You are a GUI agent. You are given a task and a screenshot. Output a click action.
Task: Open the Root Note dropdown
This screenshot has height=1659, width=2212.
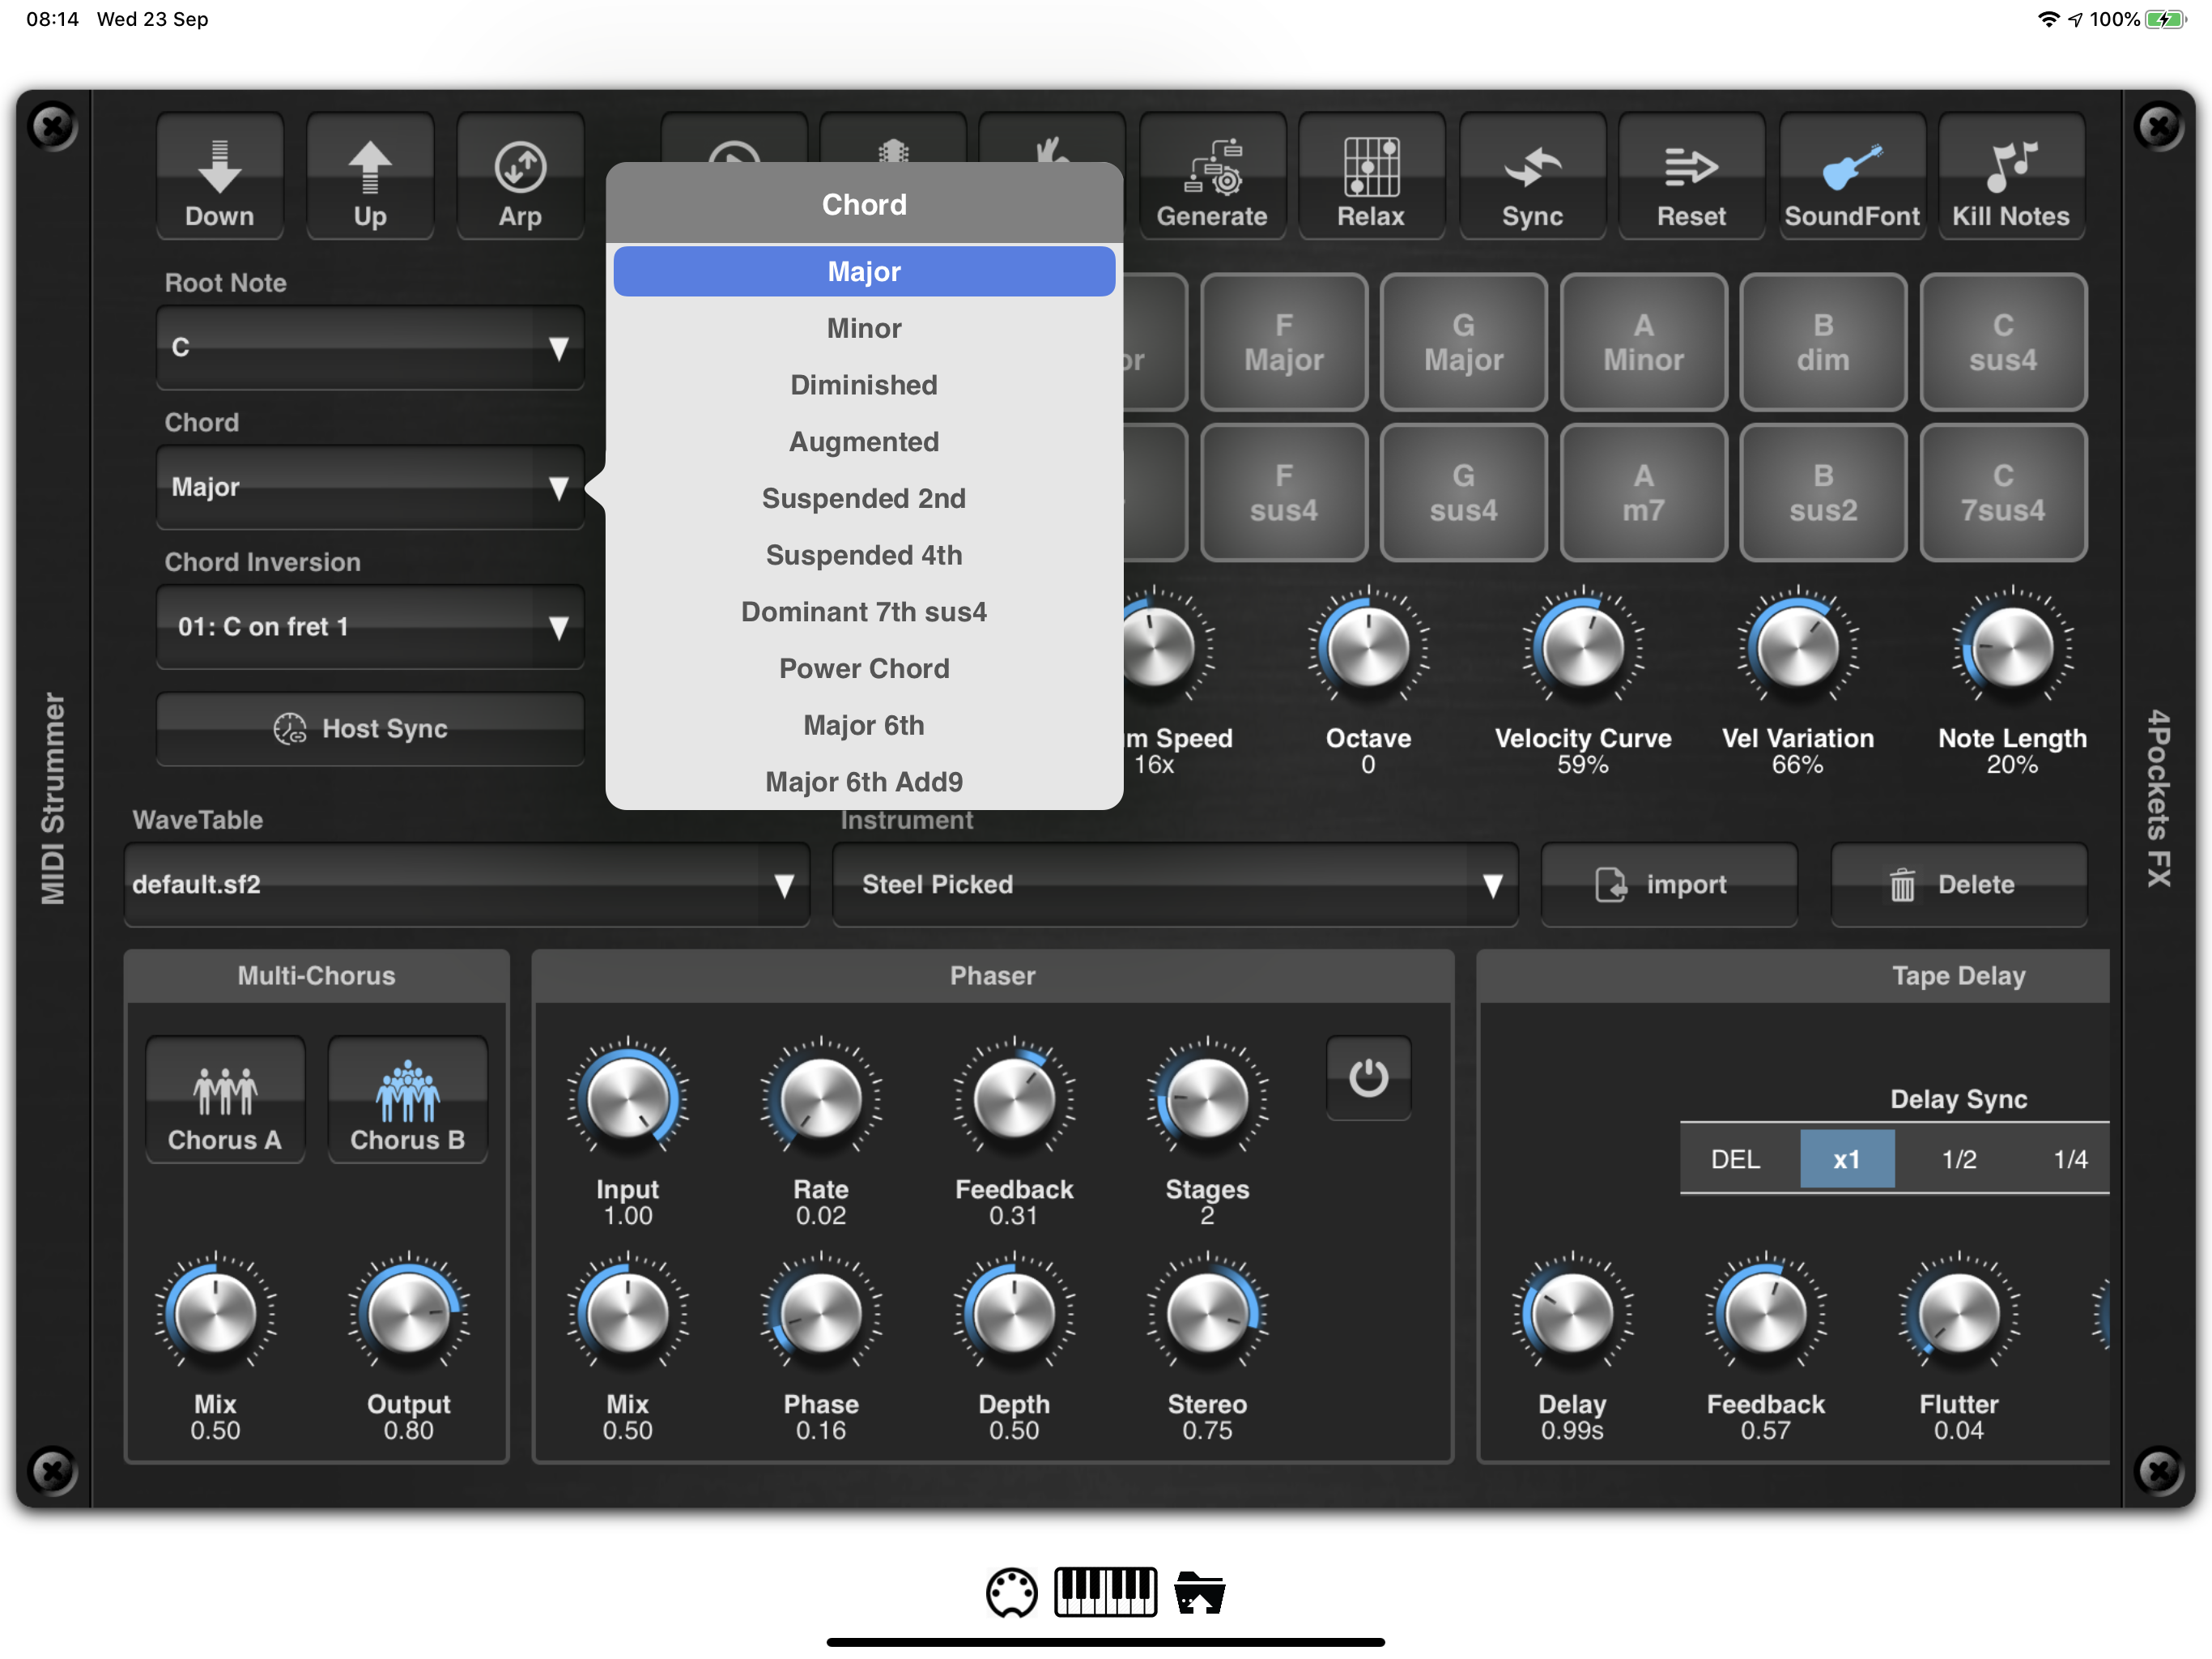370,348
